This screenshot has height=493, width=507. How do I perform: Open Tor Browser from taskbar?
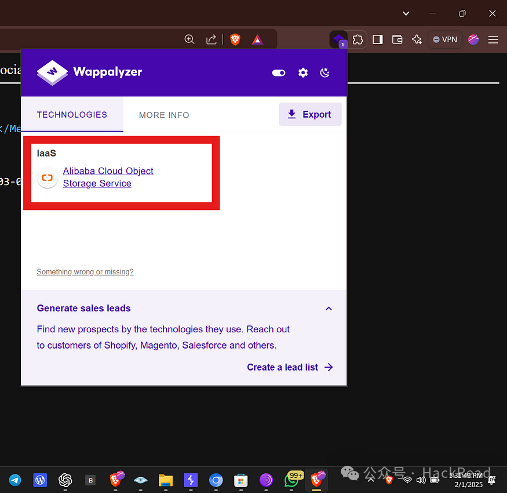click(266, 480)
